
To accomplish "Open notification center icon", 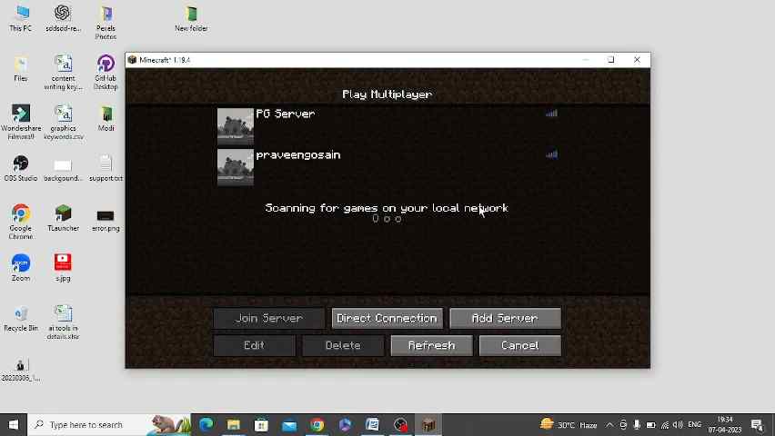I will (x=757, y=424).
